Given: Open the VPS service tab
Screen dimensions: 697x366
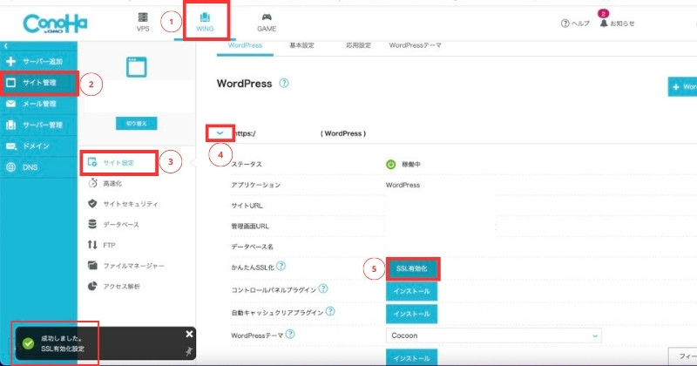Looking at the screenshot, I should point(143,23).
